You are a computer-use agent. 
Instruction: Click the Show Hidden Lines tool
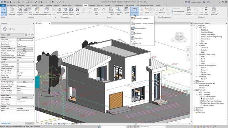[37, 11]
